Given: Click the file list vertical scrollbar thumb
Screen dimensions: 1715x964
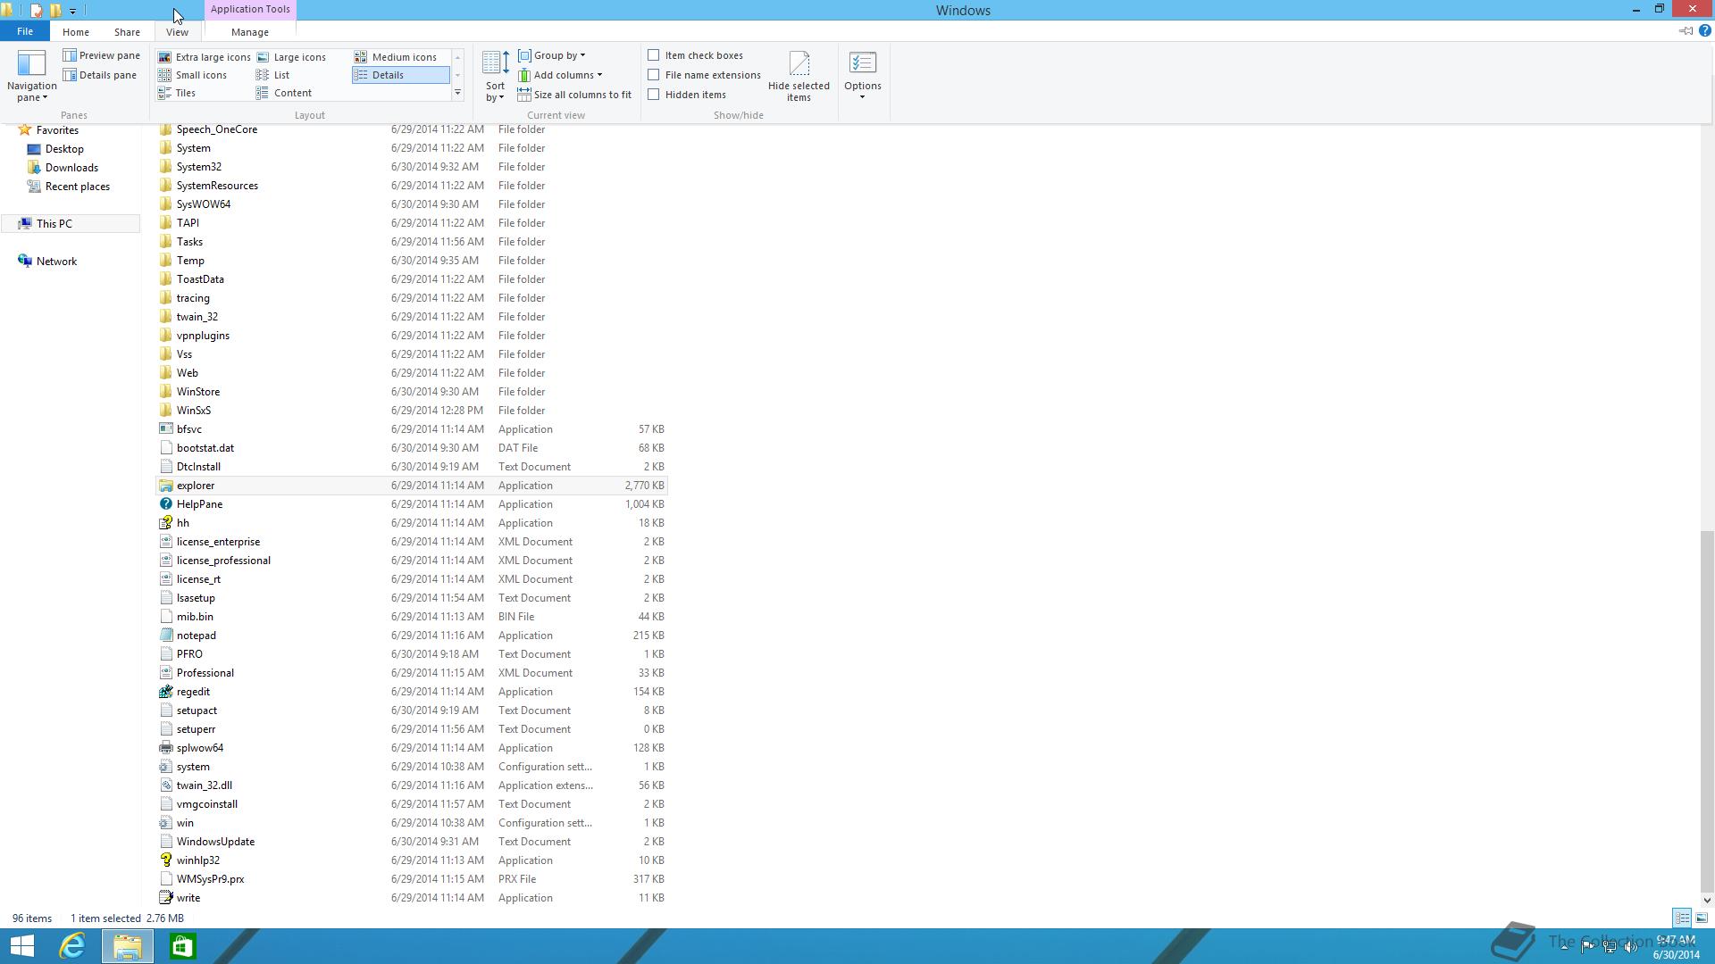Looking at the screenshot, I should click(x=1707, y=710).
